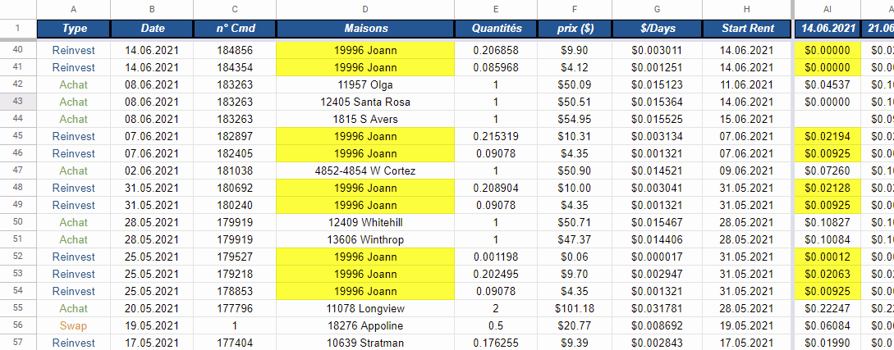894x350 pixels.
Task: Select the row 1 header
Action: click(x=18, y=29)
